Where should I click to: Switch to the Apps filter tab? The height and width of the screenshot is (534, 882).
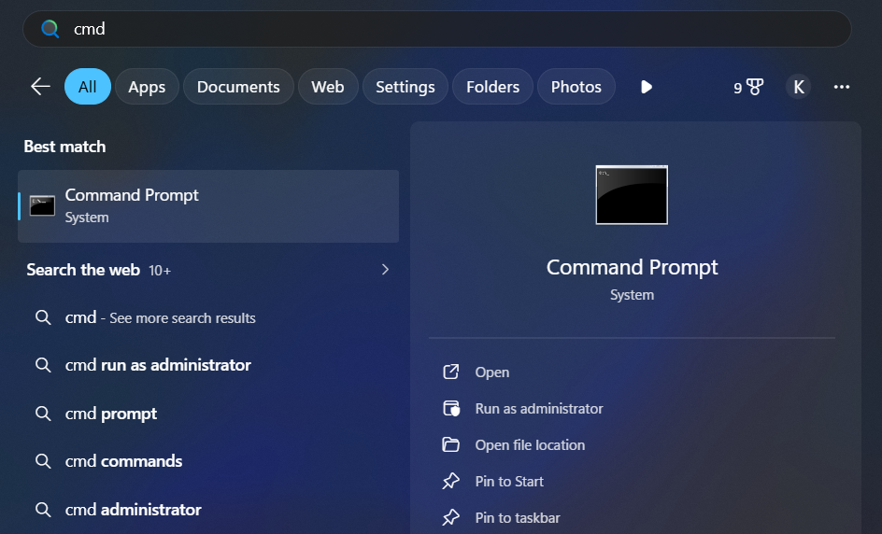(147, 87)
